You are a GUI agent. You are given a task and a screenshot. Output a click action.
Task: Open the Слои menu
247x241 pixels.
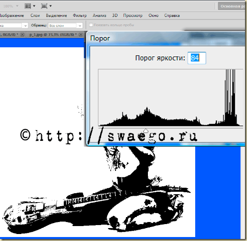[x=35, y=15]
